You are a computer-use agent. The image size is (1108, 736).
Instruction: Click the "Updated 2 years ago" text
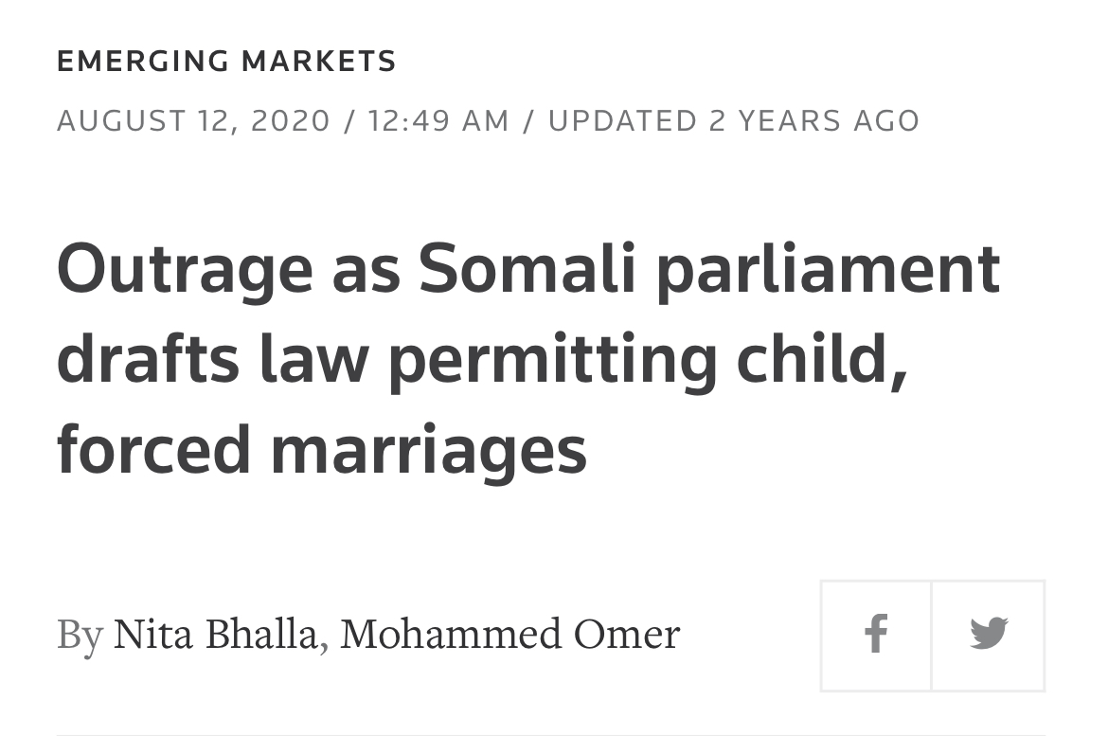click(734, 121)
